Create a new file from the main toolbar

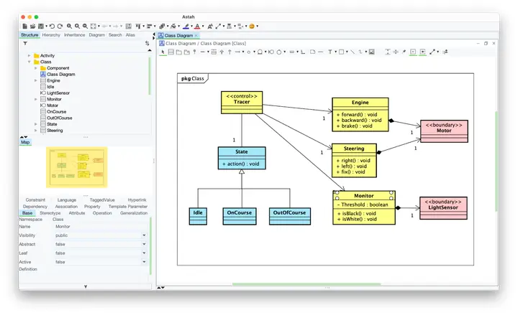click(x=25, y=26)
